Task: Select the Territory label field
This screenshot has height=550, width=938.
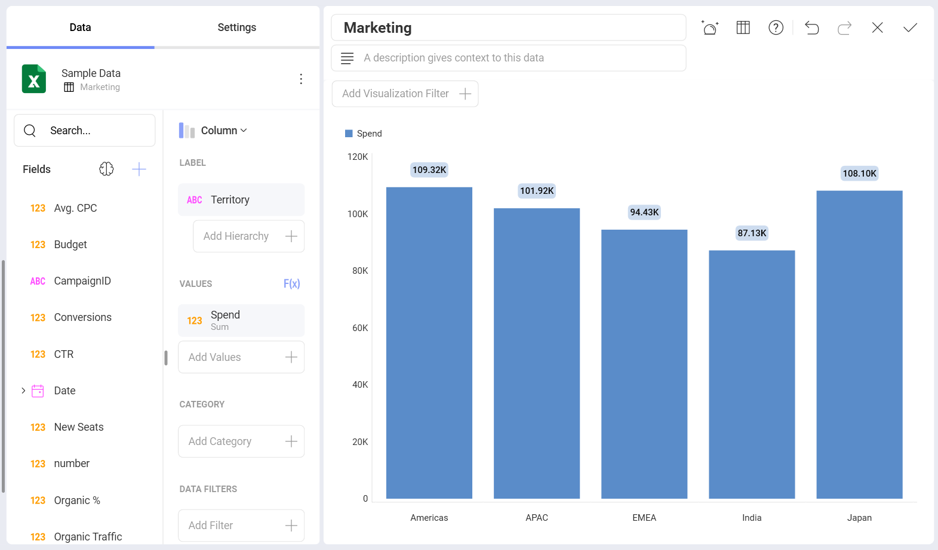Action: click(241, 200)
